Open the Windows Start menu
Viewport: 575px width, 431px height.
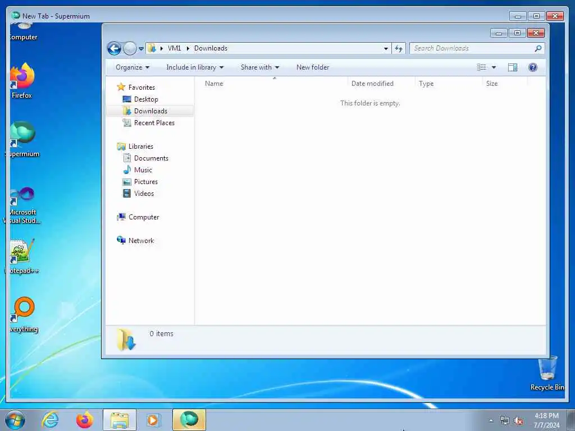(15, 420)
